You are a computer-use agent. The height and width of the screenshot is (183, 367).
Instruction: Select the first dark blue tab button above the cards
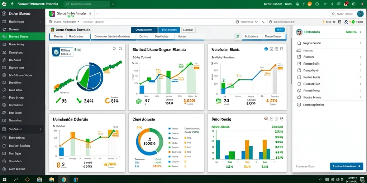(x=144, y=30)
